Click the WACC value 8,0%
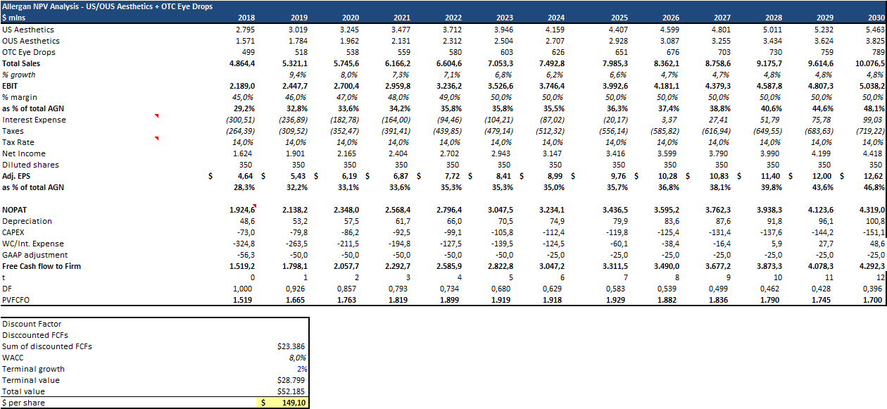 (298, 357)
